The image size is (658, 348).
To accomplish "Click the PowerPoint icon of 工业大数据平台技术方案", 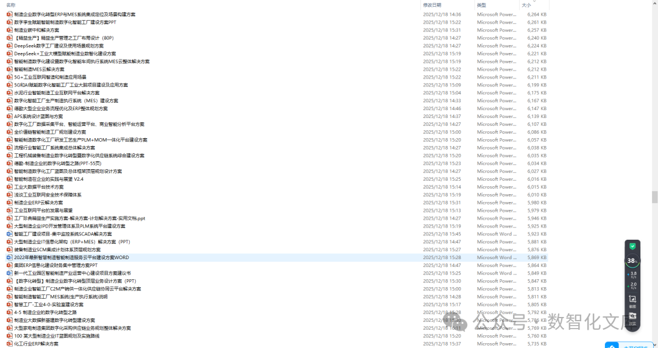I will click(x=10, y=187).
